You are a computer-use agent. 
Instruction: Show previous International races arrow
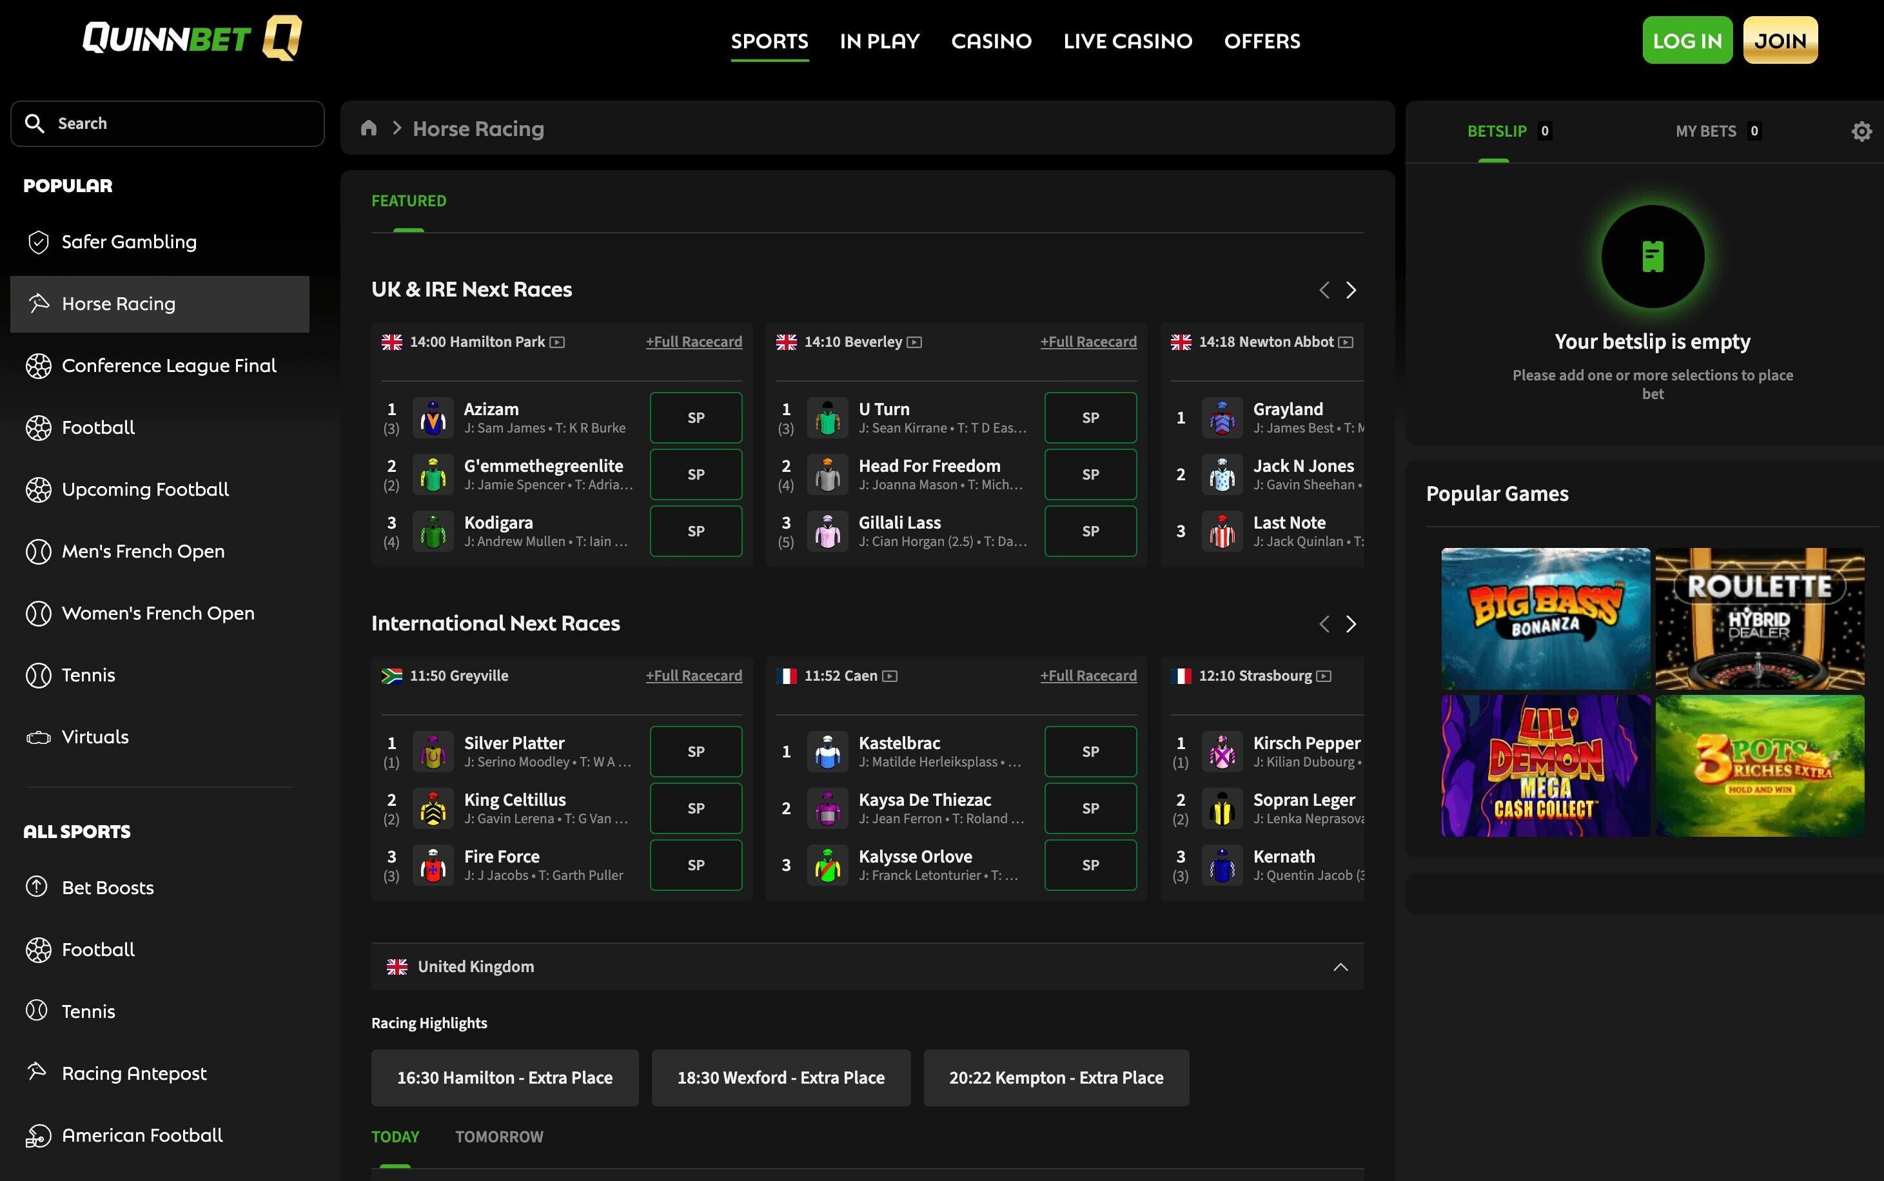[1324, 624]
